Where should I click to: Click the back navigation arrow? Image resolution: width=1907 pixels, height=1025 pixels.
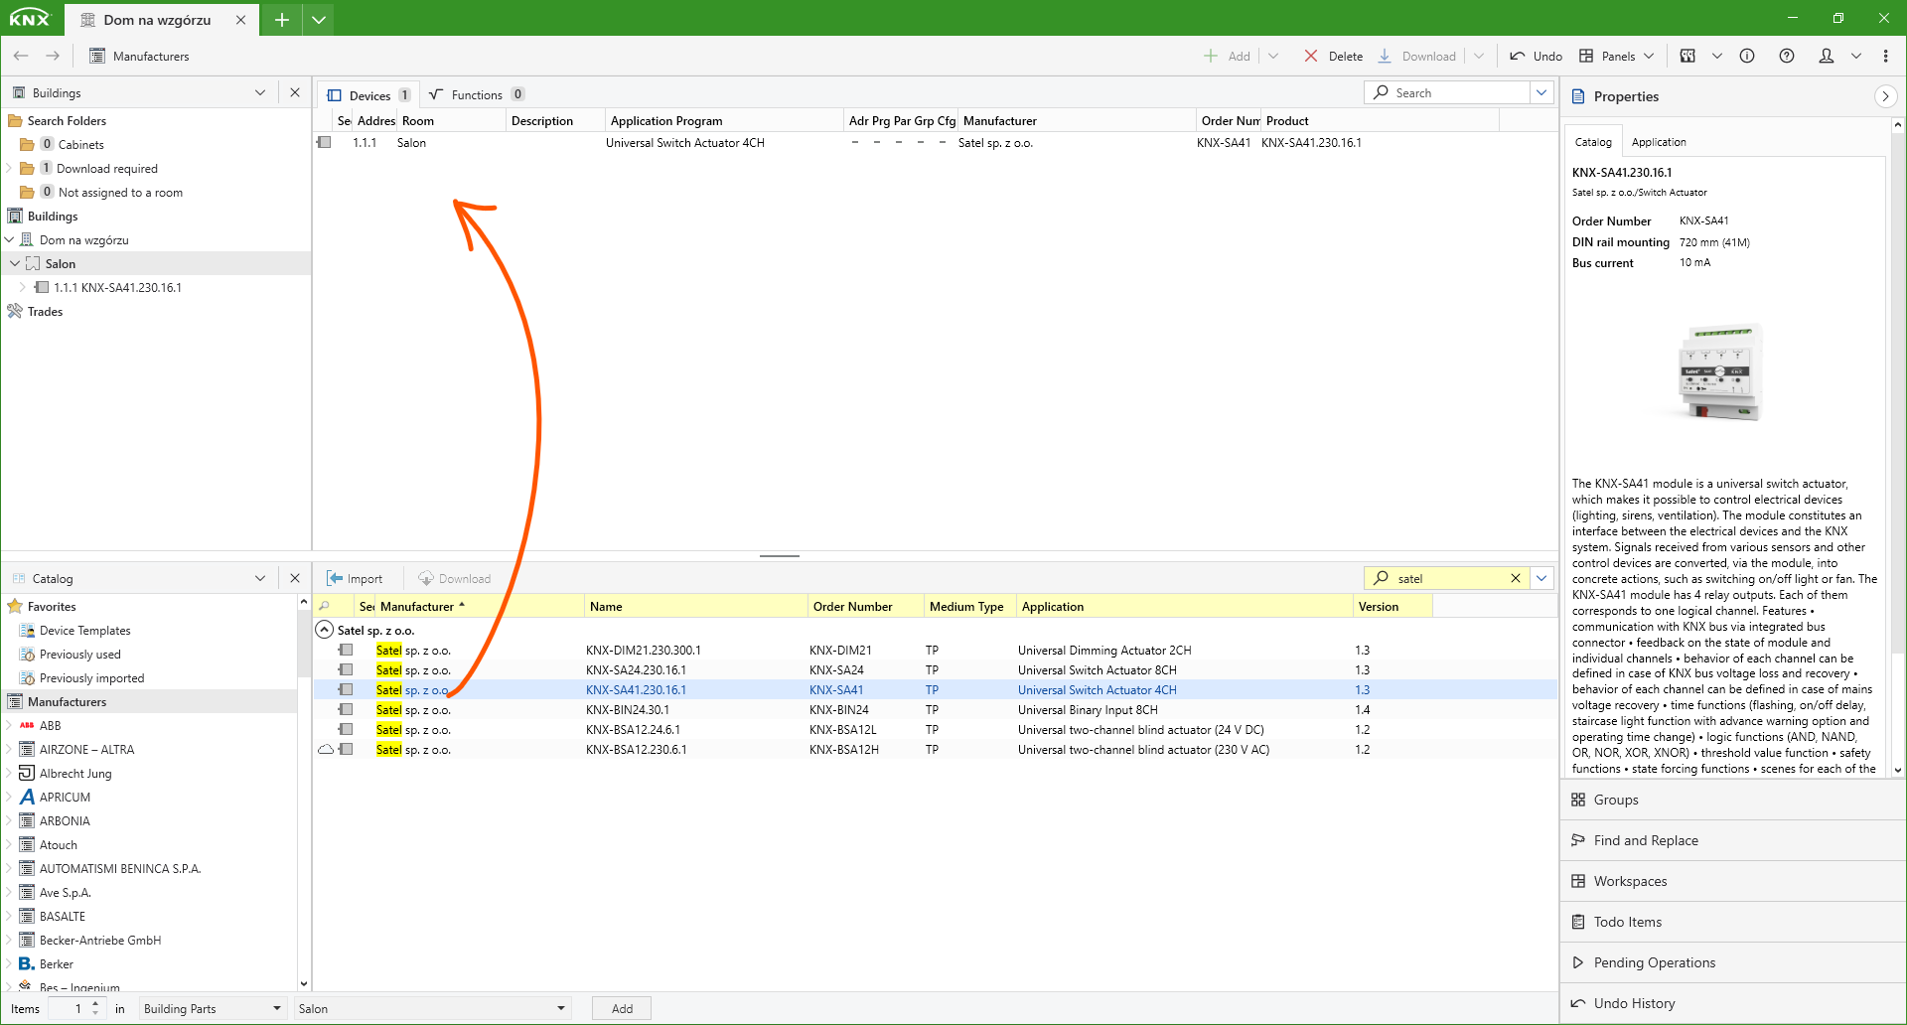21,56
